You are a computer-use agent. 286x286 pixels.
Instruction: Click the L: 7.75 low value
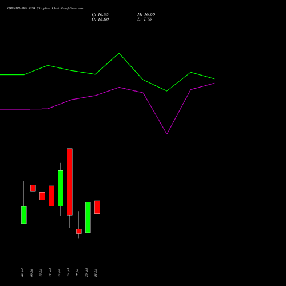click(145, 19)
